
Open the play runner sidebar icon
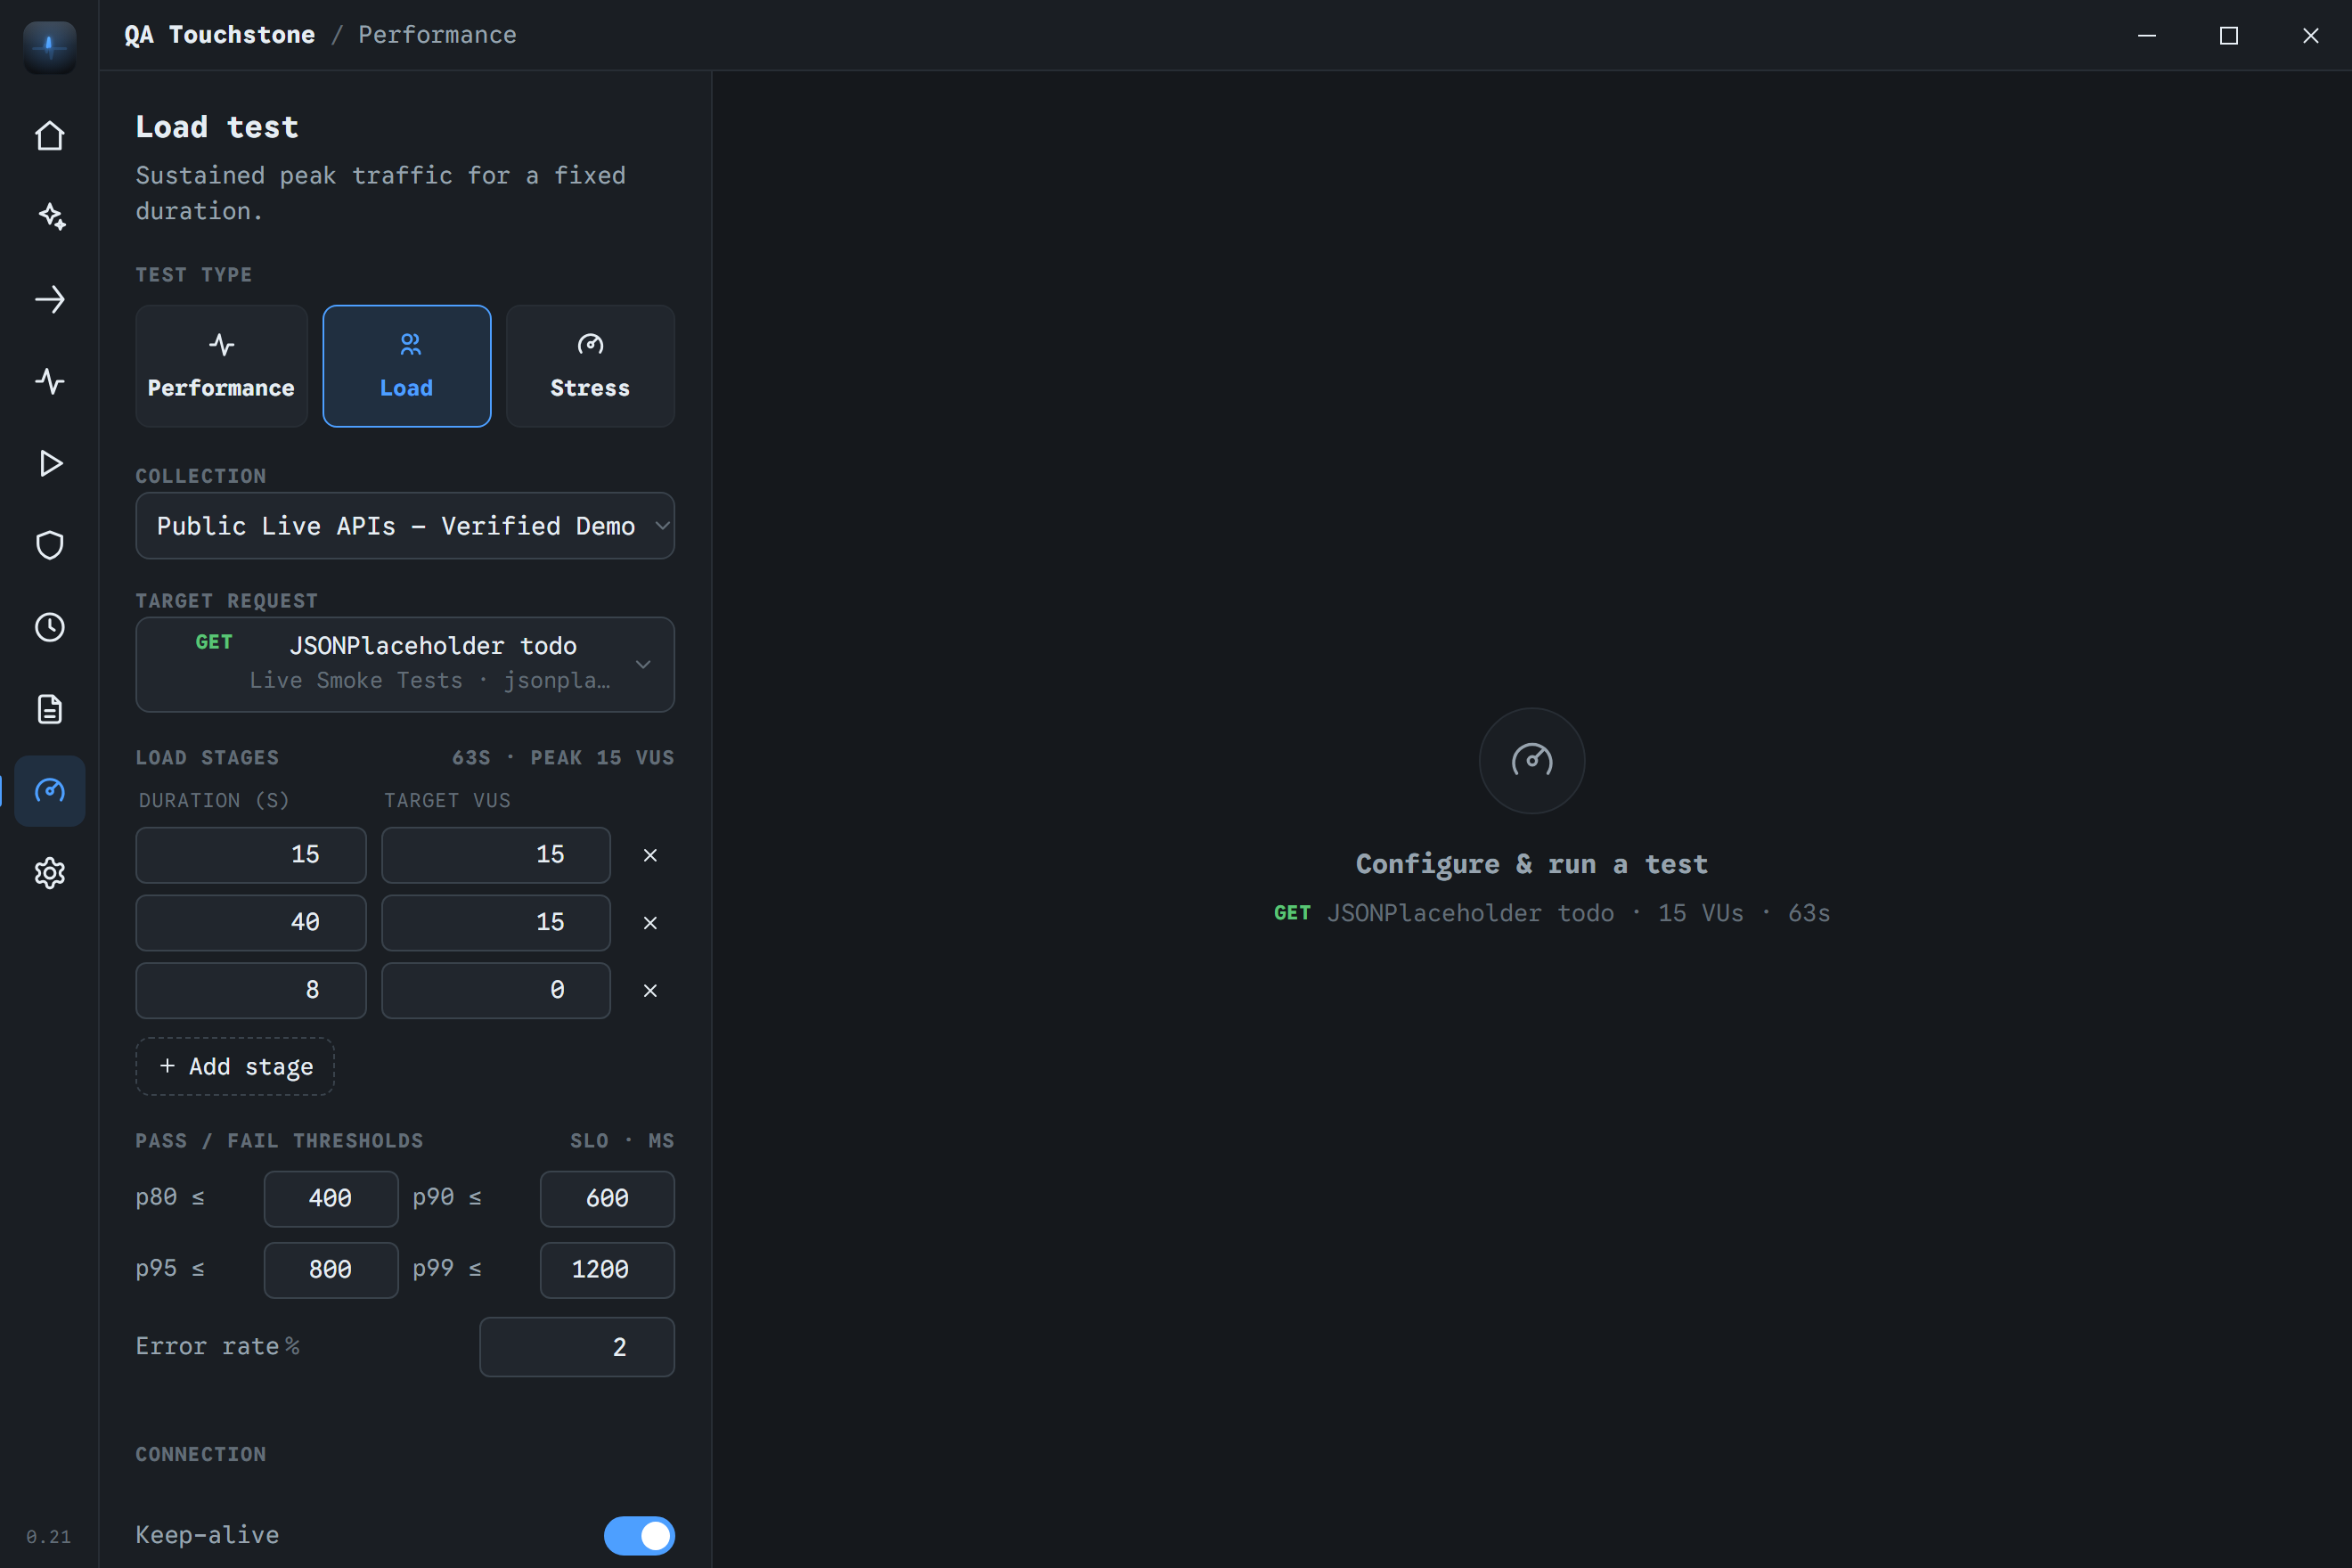click(49, 463)
